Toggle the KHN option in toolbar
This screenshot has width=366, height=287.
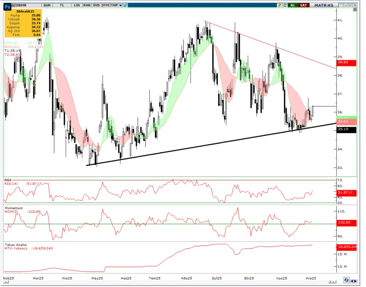point(87,5)
